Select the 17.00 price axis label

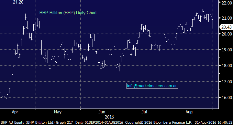(227, 82)
